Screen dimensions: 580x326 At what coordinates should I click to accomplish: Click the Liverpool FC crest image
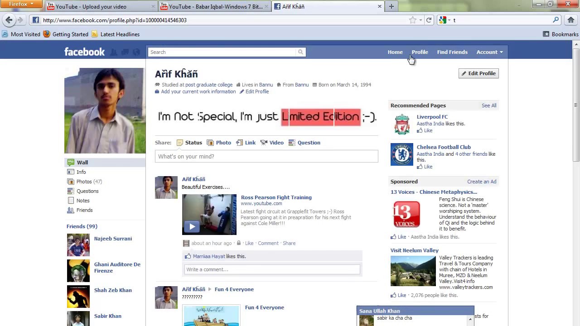pyautogui.click(x=402, y=125)
